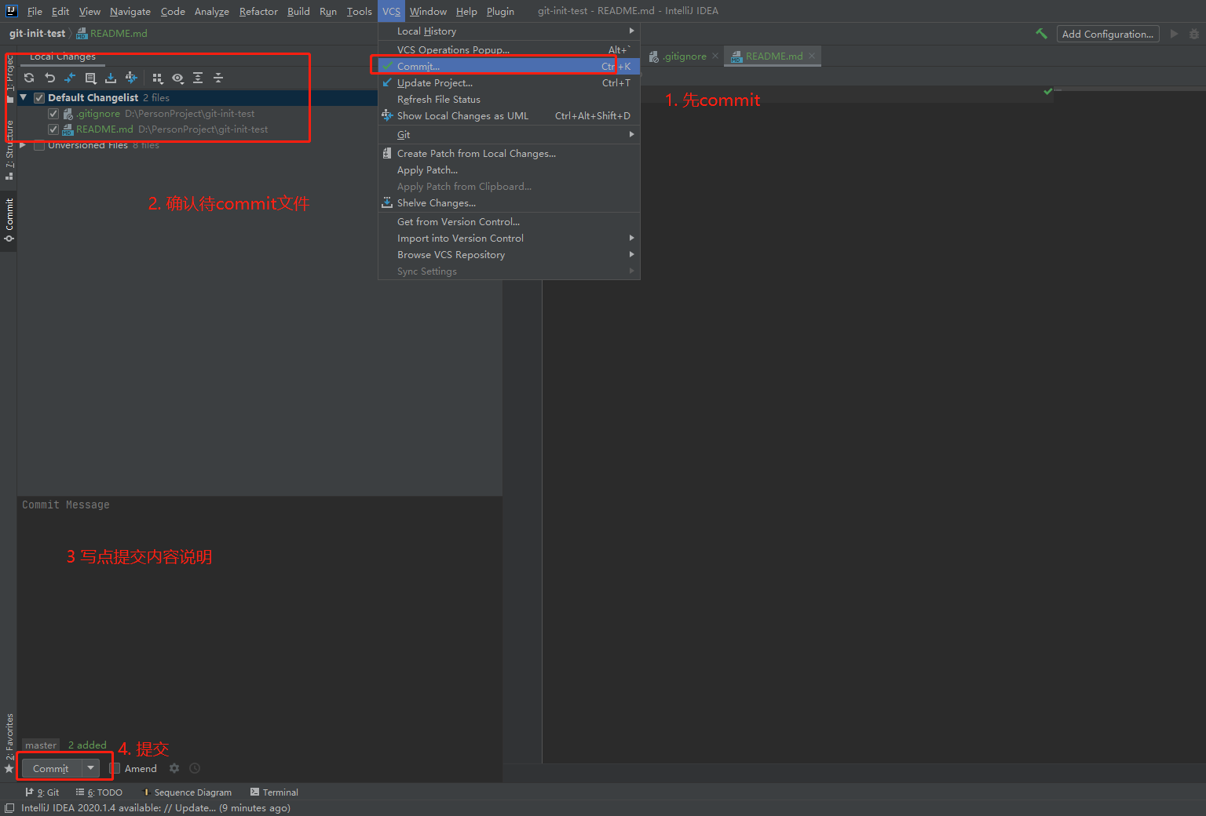Toggle the Default Changelist checkbox
The image size is (1206, 816).
39,98
